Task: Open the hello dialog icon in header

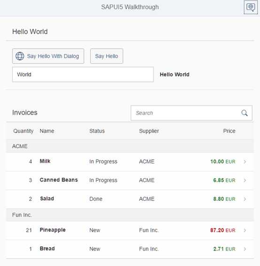Action: 251,8
